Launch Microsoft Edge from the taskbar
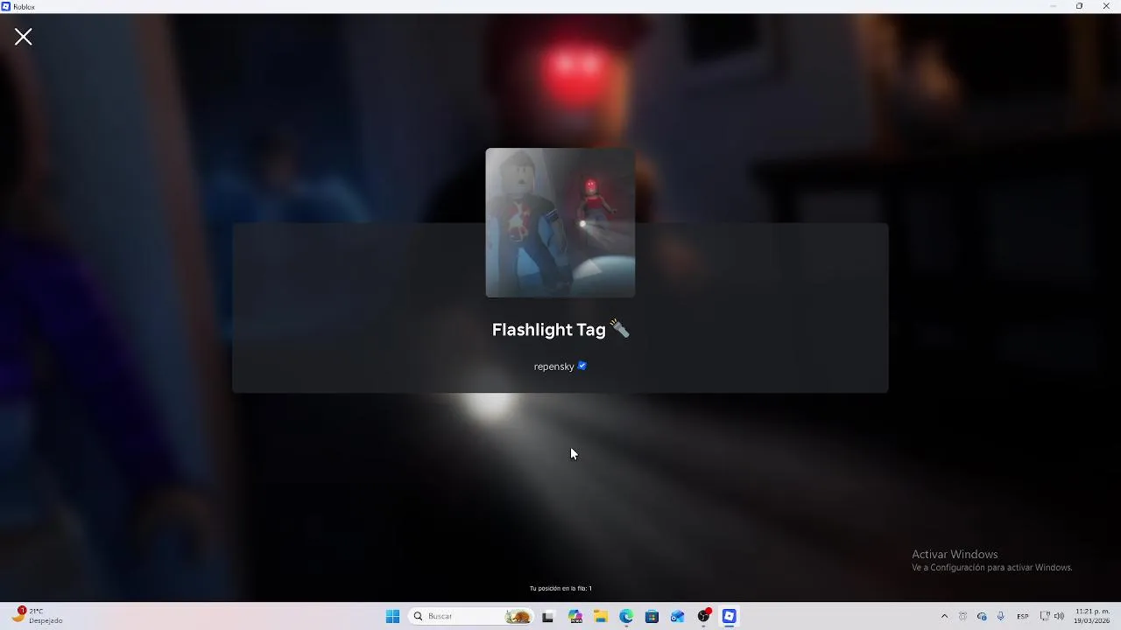The height and width of the screenshot is (630, 1121). pyautogui.click(x=626, y=616)
